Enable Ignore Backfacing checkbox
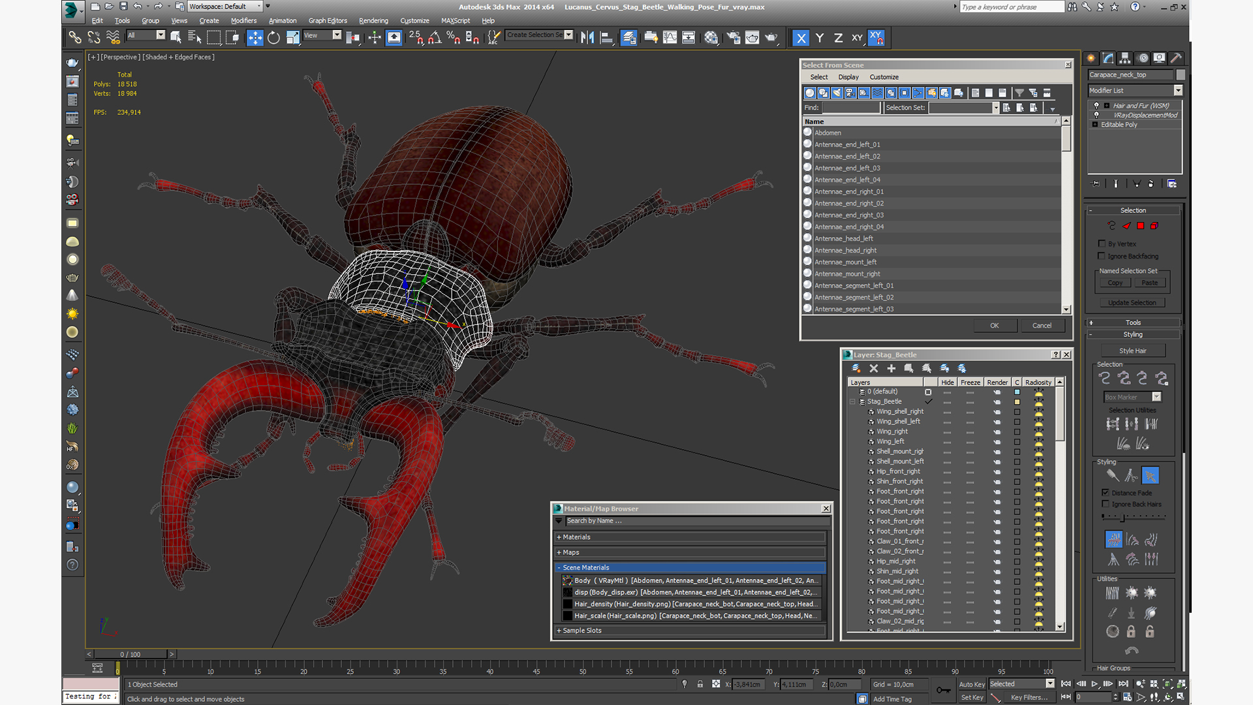This screenshot has height=705, width=1253. pyautogui.click(x=1102, y=256)
